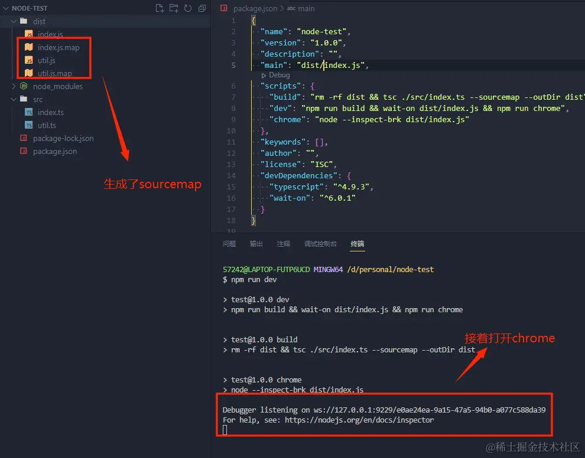Click the play triangle next to Debug

(264, 76)
